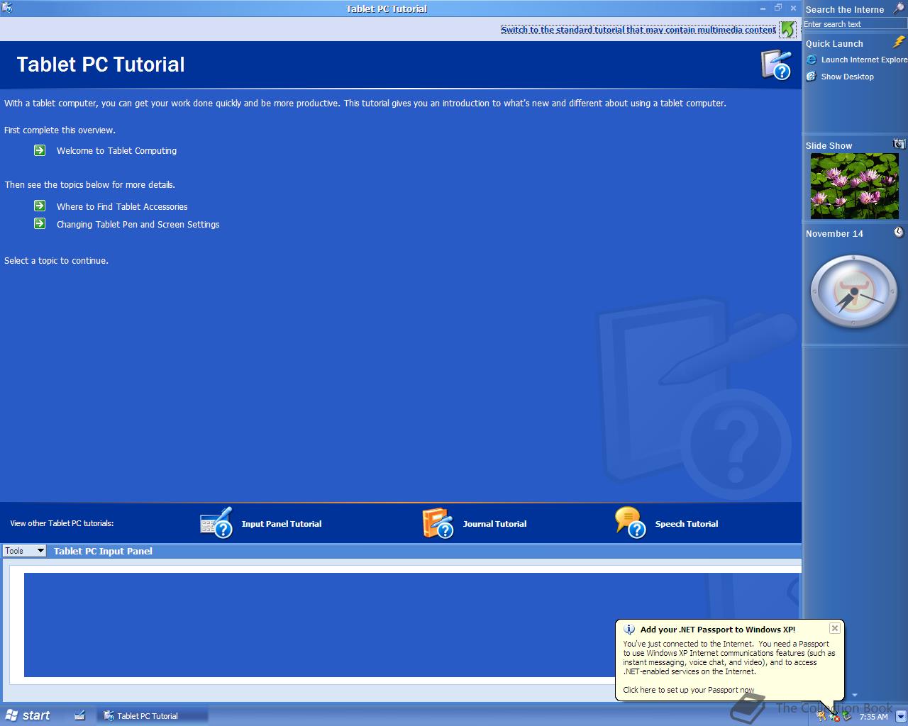Click the Tablet Input Panel icon in the taskbar

coord(79,715)
